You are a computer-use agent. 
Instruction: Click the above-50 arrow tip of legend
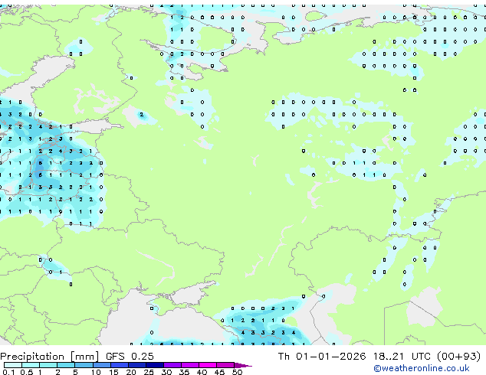(243, 366)
